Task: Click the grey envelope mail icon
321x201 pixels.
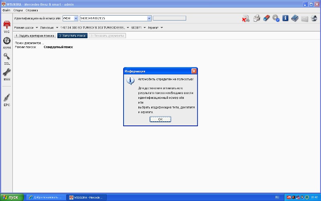Action: [305, 18]
